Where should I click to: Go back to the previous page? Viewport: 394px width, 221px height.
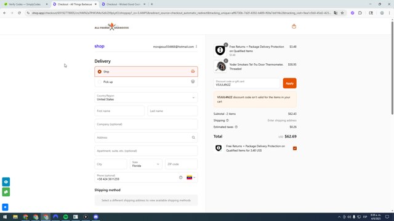coord(4,13)
